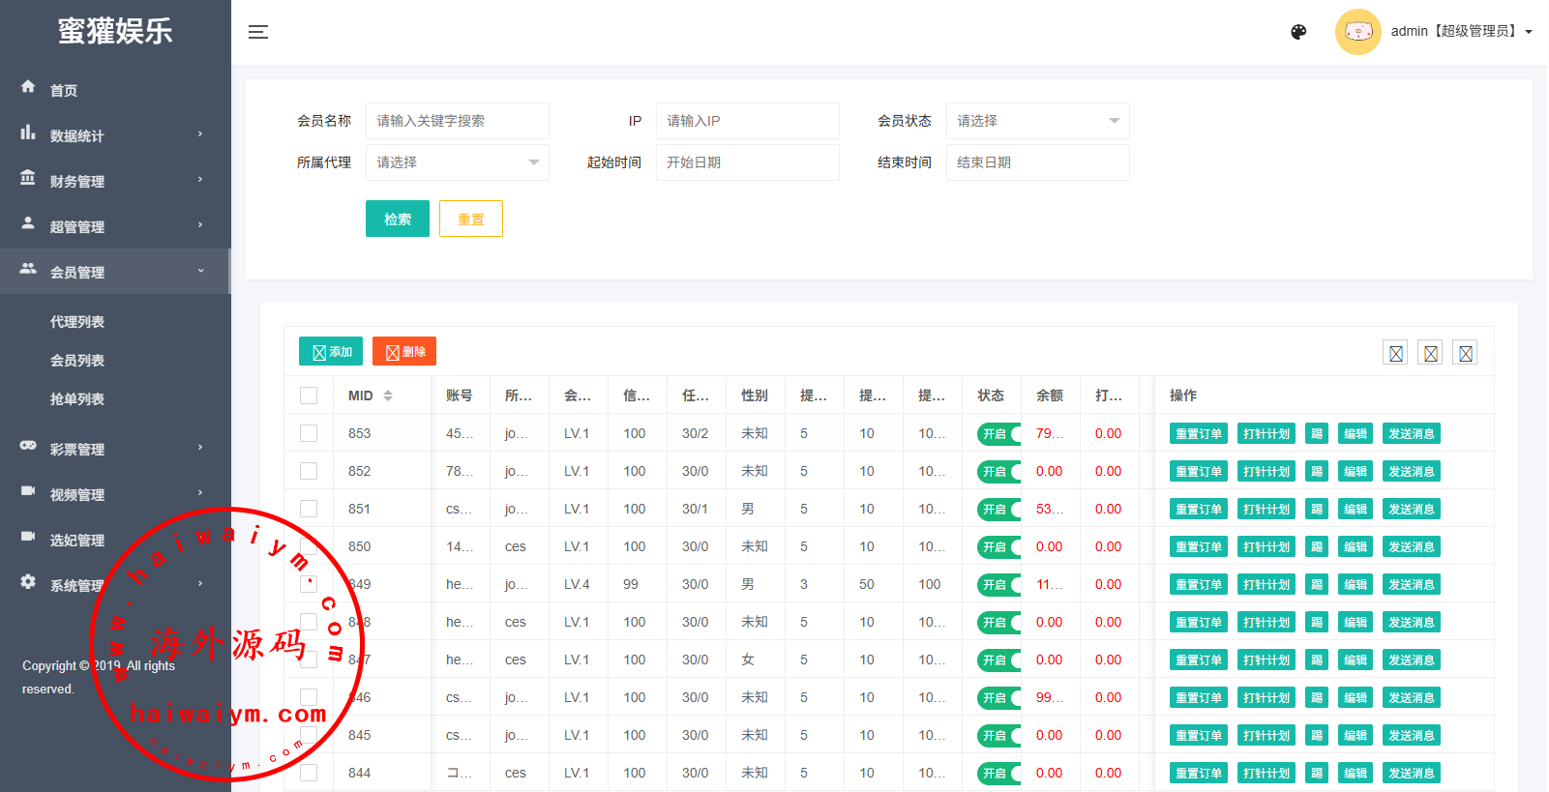The height and width of the screenshot is (792, 1549).
Task: Select 抢单列表 in the sidebar
Action: 77,399
